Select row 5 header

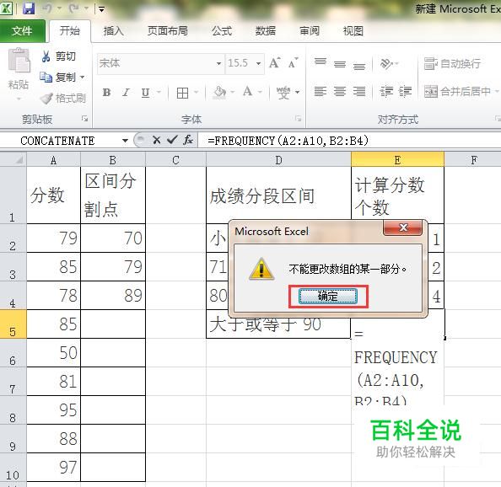pos(13,324)
